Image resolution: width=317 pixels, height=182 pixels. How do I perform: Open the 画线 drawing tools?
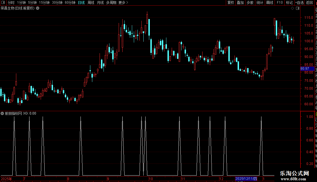click(x=270, y=3)
